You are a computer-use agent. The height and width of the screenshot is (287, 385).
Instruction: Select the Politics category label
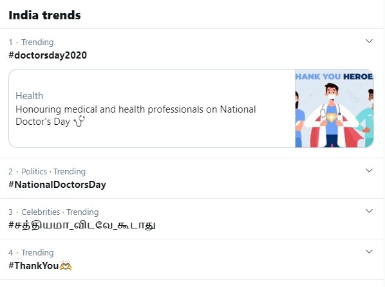34,171
